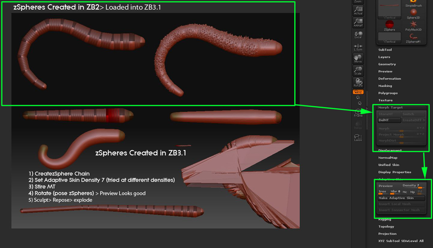Toggle the Transp transparency icon
The height and width of the screenshot is (248, 433).
tap(358, 125)
